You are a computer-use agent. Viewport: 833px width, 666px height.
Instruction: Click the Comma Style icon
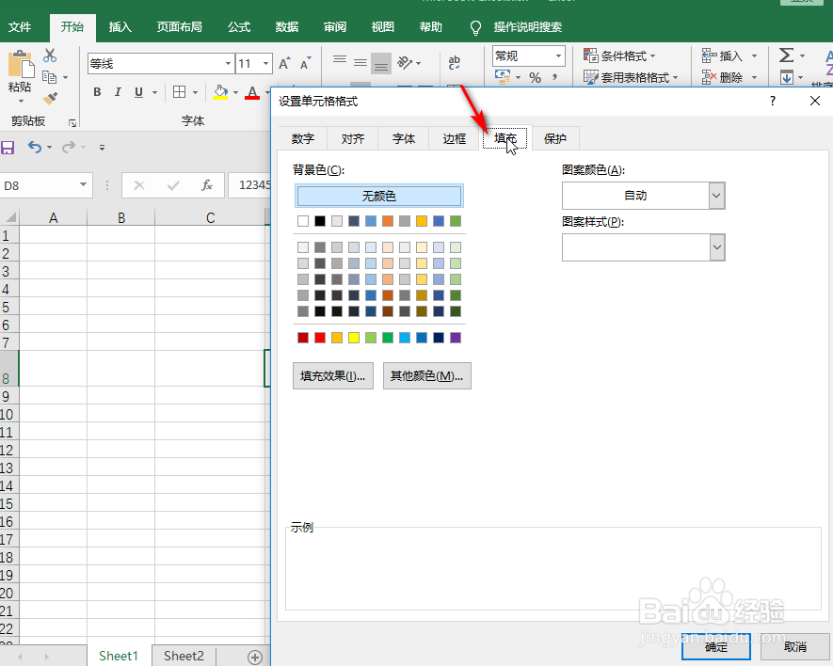pos(554,77)
